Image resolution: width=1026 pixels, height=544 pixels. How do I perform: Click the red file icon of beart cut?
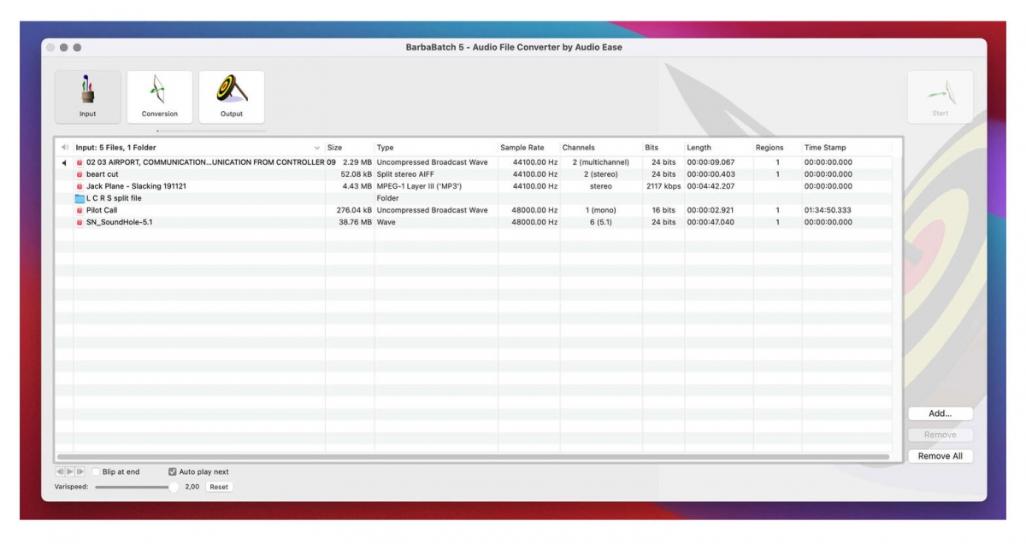tap(80, 174)
